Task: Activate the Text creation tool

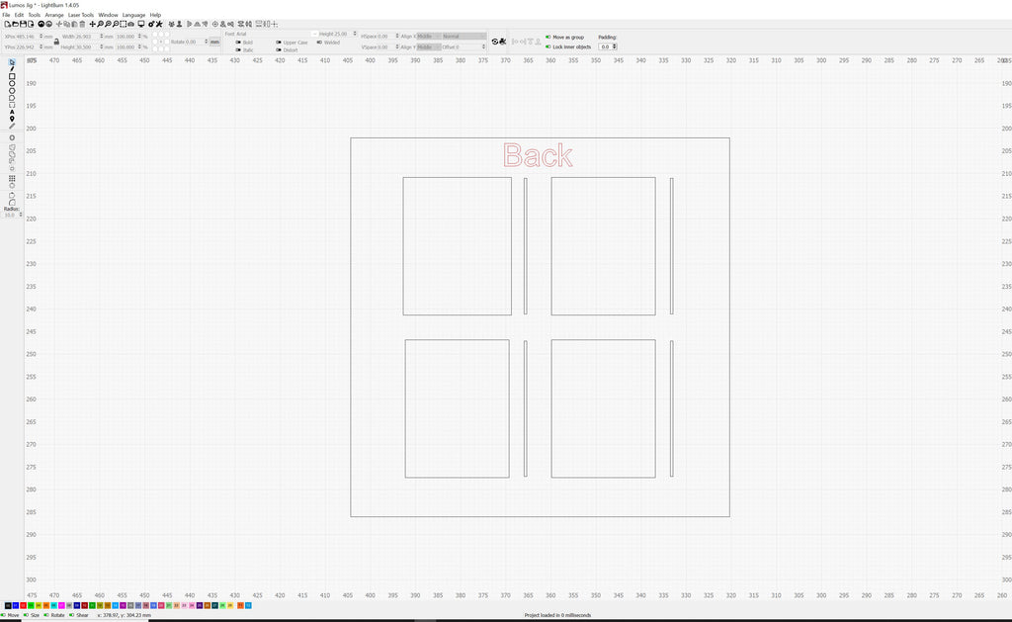Action: point(12,112)
